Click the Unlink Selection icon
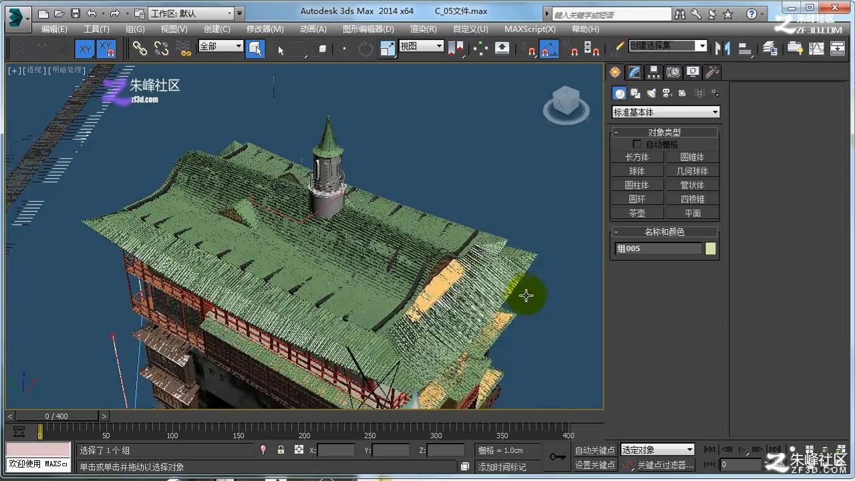 pos(162,48)
